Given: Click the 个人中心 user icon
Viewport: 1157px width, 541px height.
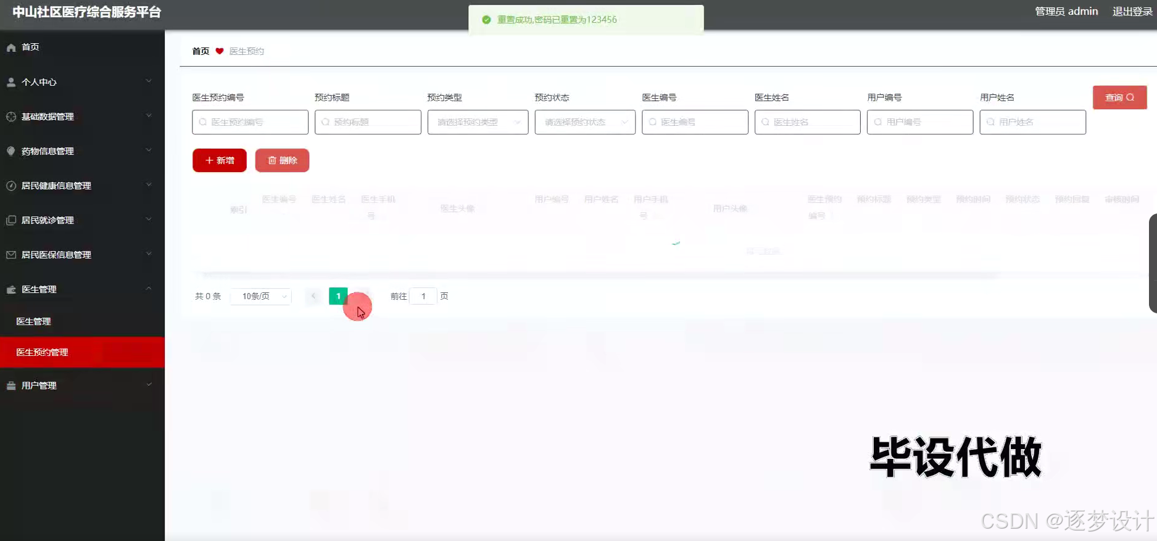Looking at the screenshot, I should pyautogui.click(x=11, y=82).
